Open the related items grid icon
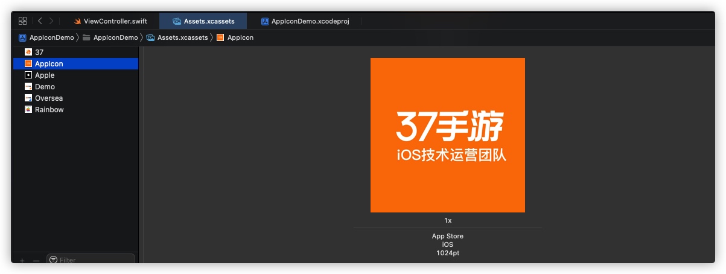The width and height of the screenshot is (726, 274). pyautogui.click(x=23, y=21)
